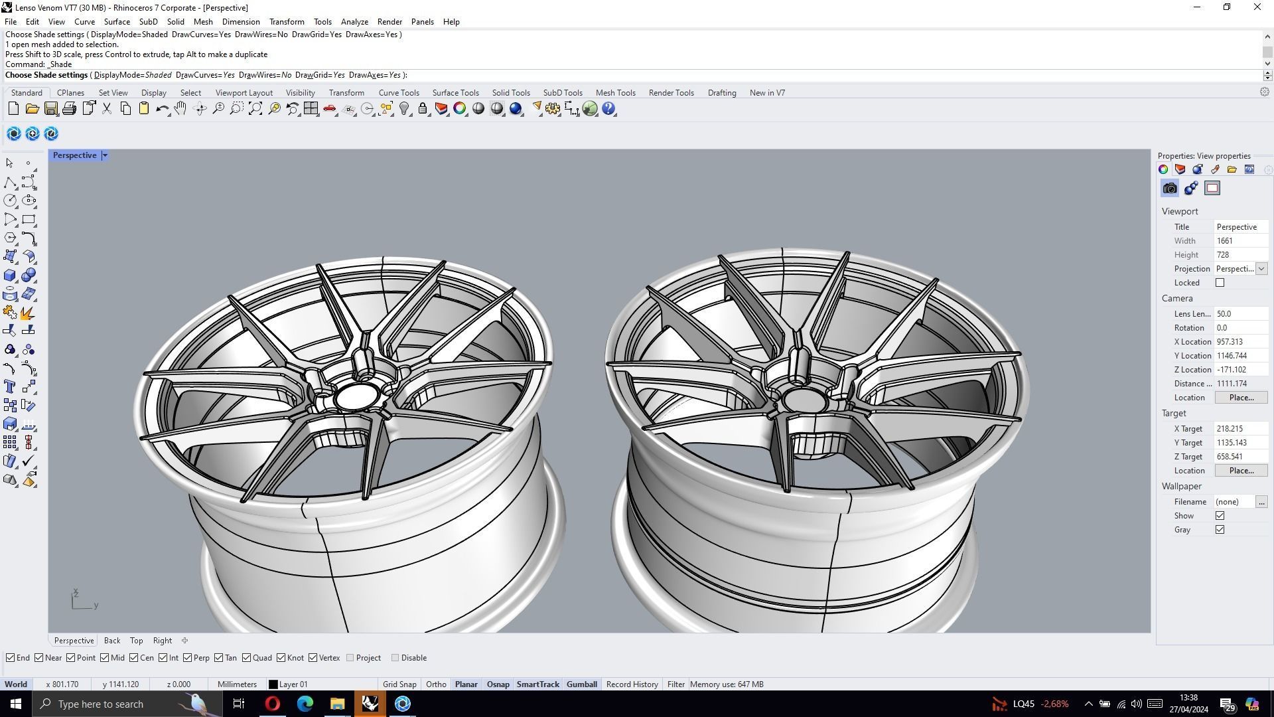The width and height of the screenshot is (1274, 717).
Task: Toggle the Locked viewport checkbox
Action: pyautogui.click(x=1220, y=283)
